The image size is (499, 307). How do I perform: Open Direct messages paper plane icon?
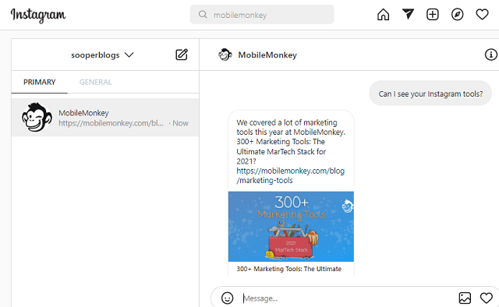coord(408,14)
